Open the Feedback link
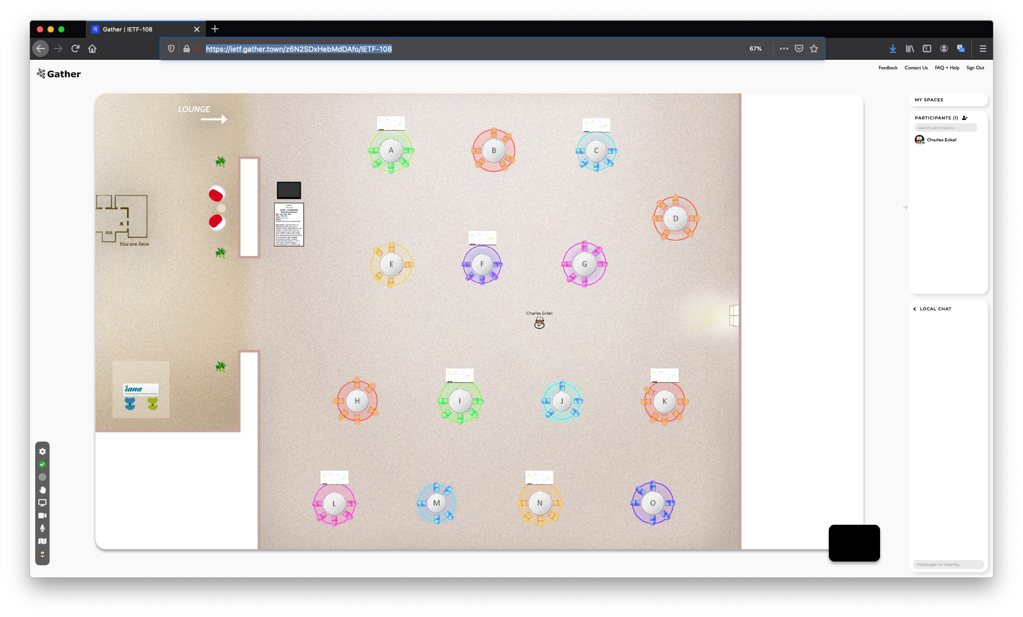This screenshot has height=617, width=1023. [887, 68]
